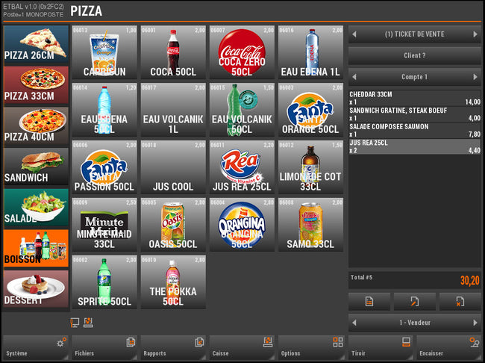This screenshot has height=363, width=485.
Task: Click the edit ticket pencil icon
Action: [x=414, y=301]
